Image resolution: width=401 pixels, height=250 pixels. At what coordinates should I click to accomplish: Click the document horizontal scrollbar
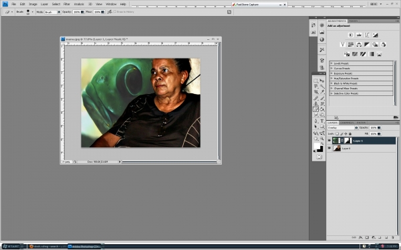(169, 162)
